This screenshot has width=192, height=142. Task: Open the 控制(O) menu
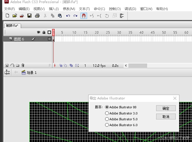115,9
